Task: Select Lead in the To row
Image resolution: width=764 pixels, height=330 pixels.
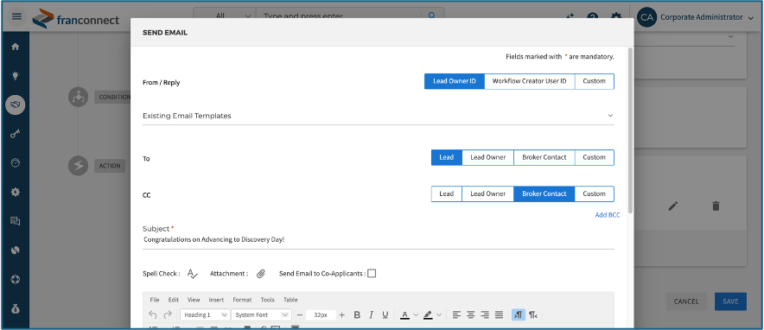Action: tap(446, 157)
